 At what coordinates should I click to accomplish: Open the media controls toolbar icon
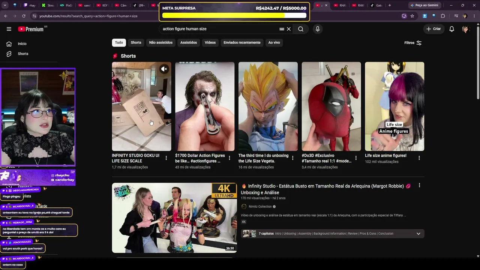click(456, 16)
